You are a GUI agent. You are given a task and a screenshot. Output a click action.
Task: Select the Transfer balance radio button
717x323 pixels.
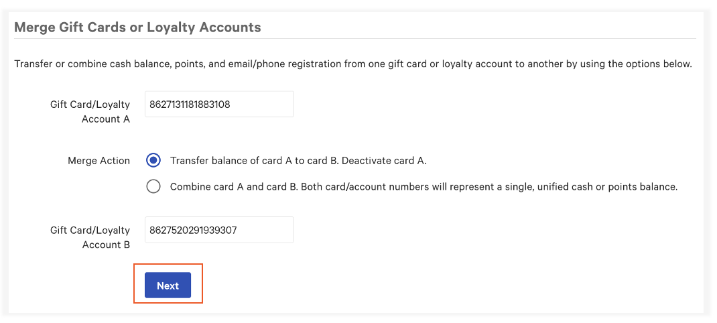click(153, 161)
